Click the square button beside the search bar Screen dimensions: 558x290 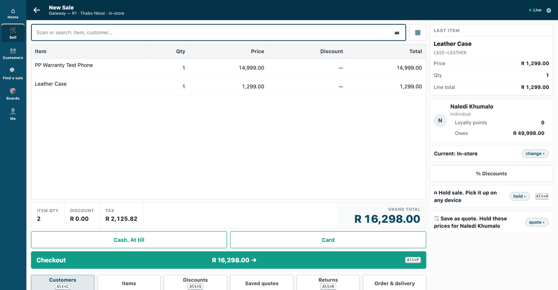click(418, 32)
